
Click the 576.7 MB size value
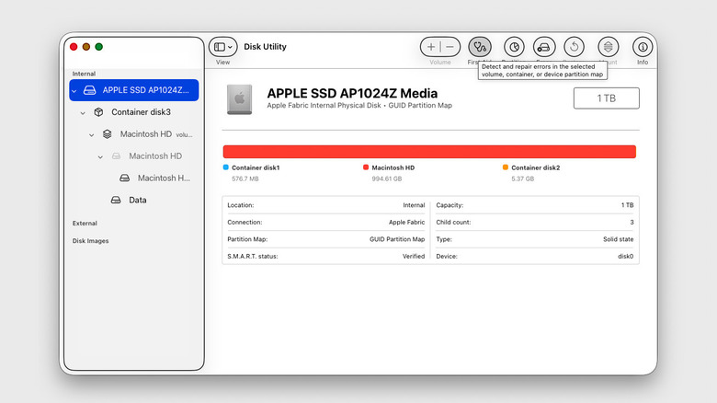[245, 178]
